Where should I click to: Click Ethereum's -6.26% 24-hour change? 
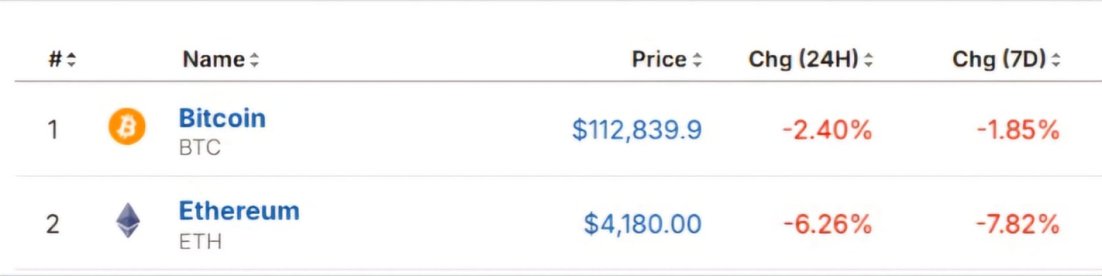828,224
